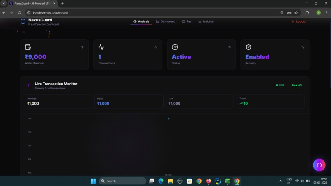331x186 pixels.
Task: Click the muted volume icon in system tray
Action: 302,181
